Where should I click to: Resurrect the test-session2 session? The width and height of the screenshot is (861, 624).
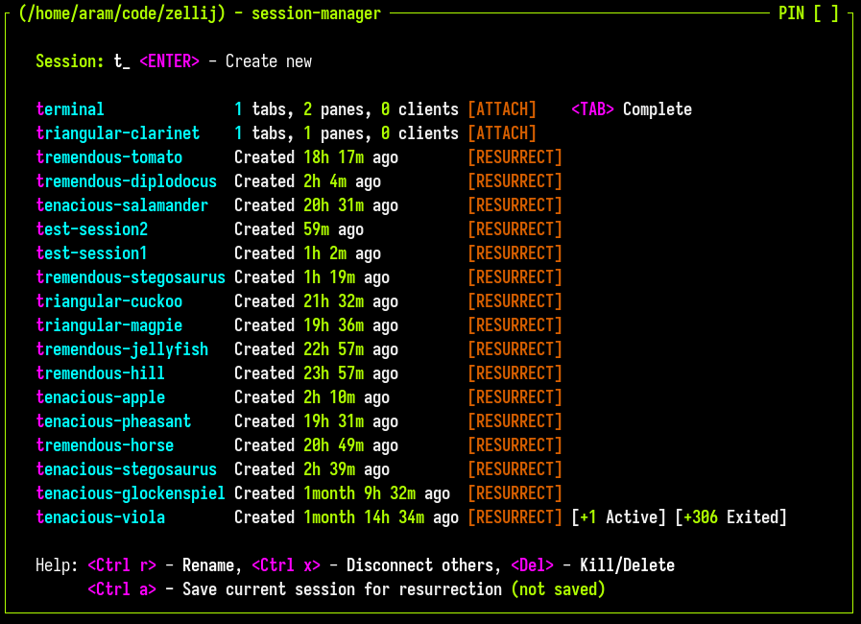(514, 228)
